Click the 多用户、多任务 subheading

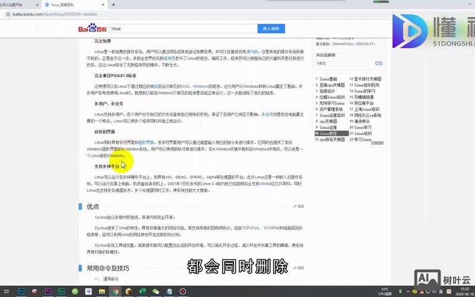click(x=109, y=103)
